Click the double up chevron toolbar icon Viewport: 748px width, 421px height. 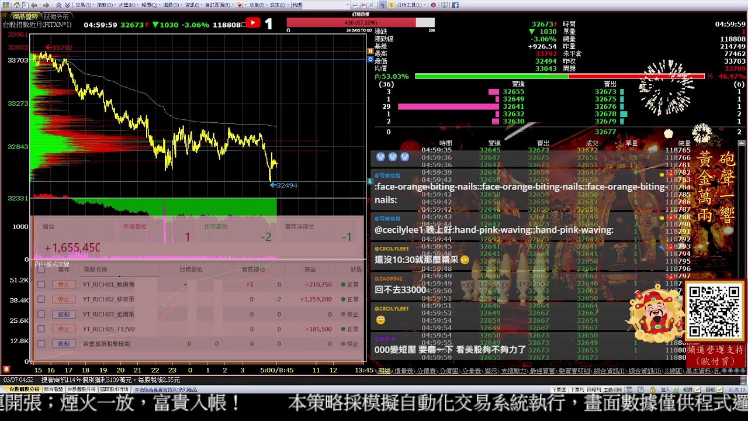click(x=58, y=5)
